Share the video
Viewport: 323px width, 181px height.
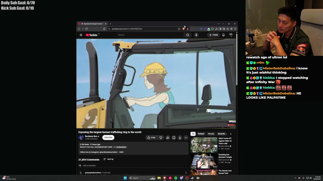coord(168,138)
